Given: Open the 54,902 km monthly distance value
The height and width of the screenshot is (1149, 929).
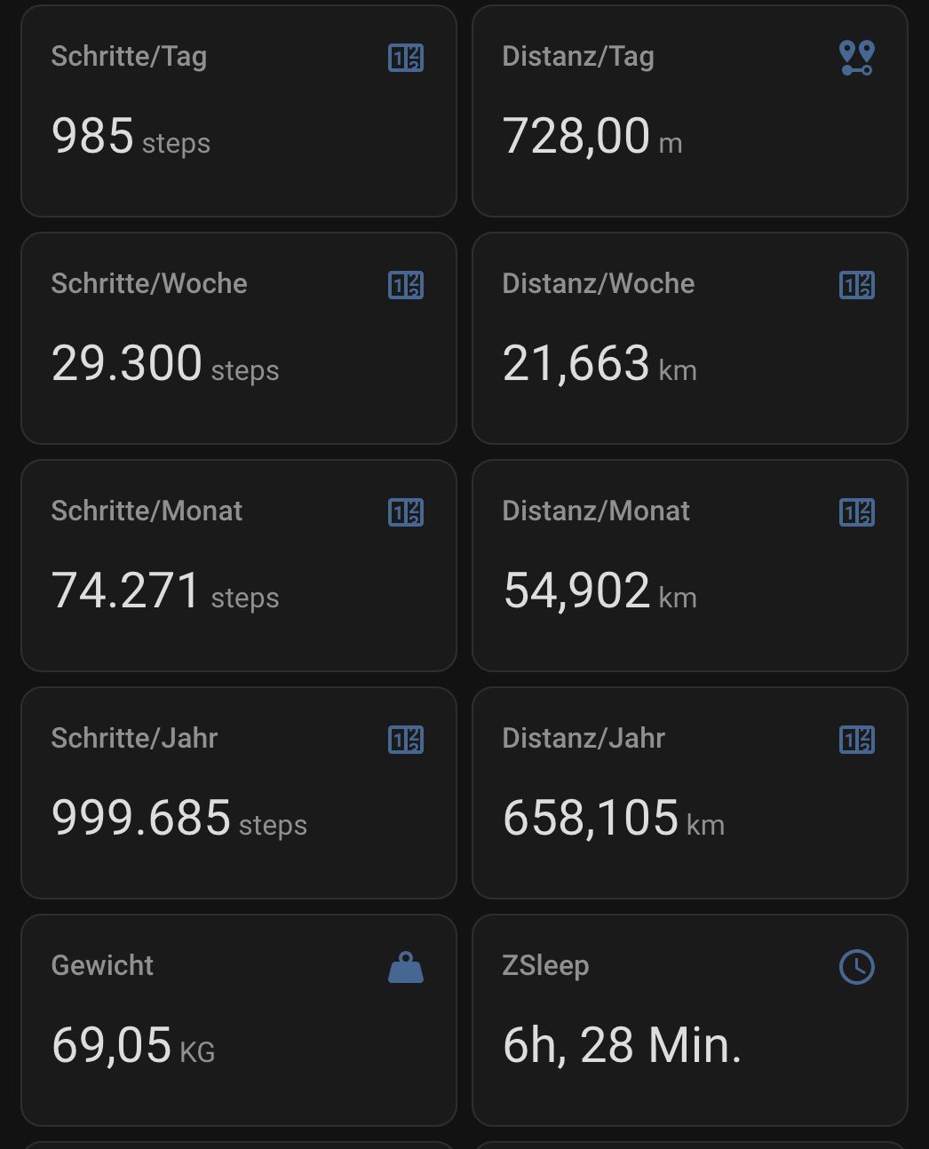Looking at the screenshot, I should pos(599,591).
